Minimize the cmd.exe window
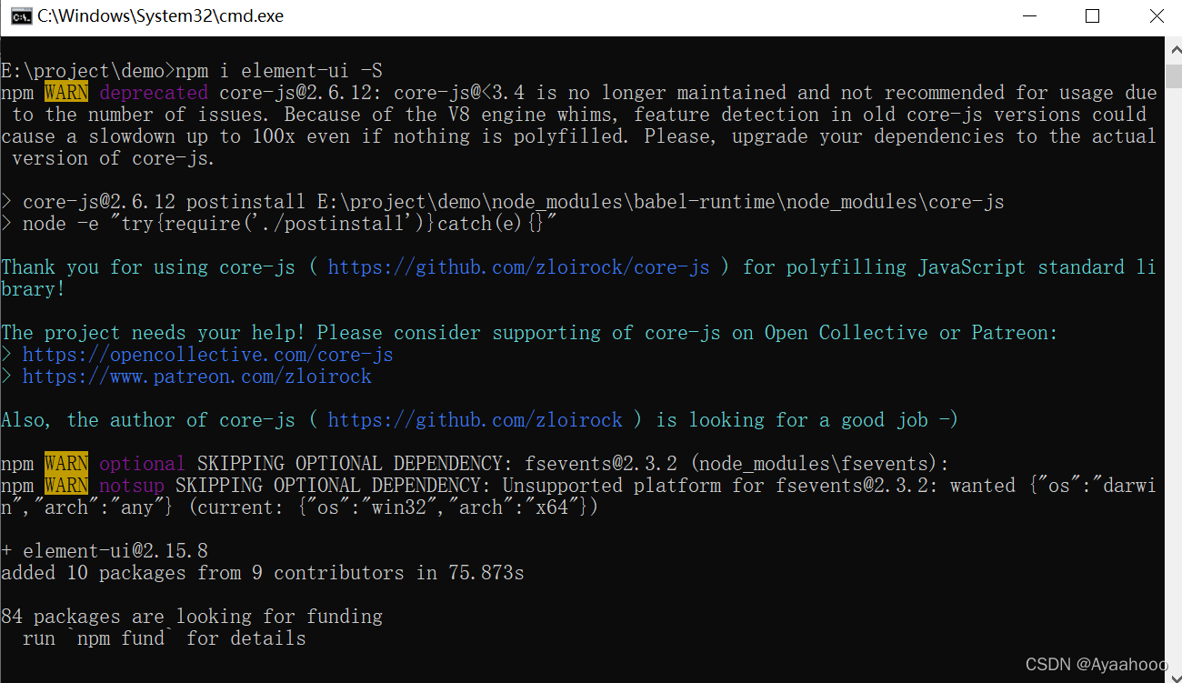Screen dimensions: 1182x683 coord(1029,16)
